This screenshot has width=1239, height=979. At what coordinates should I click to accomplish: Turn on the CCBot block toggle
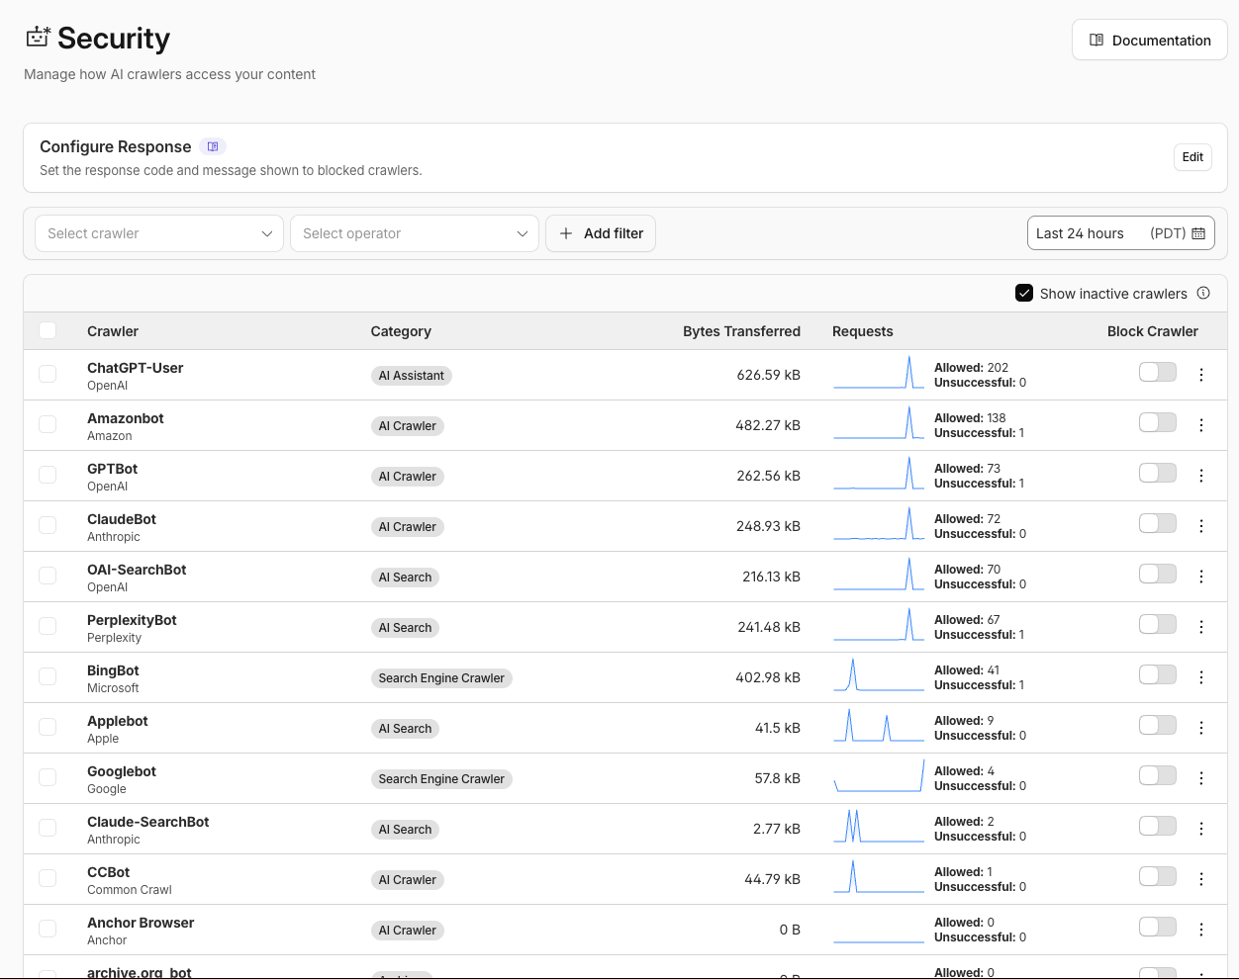[1157, 876]
